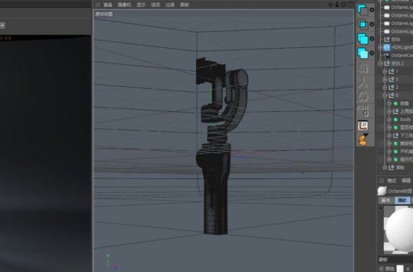Open the 过滤 viewport menu
This screenshot has width=413, height=272.
[170, 4]
